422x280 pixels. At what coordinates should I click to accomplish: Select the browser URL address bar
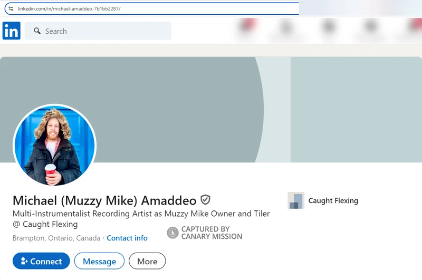pyautogui.click(x=152, y=8)
